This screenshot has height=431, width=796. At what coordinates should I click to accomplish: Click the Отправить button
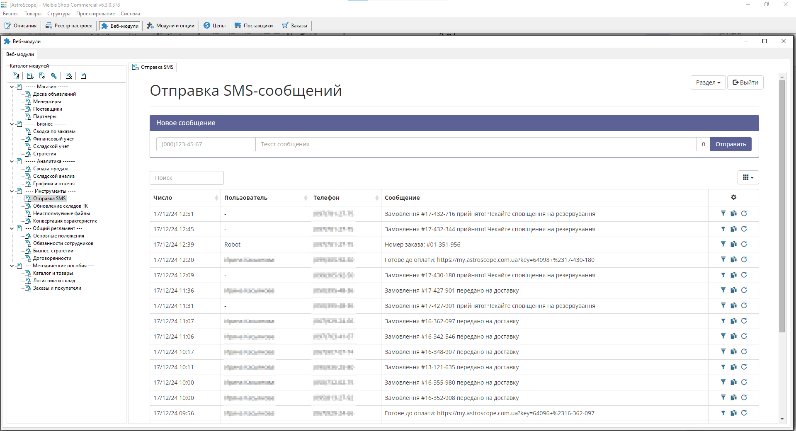[730, 144]
